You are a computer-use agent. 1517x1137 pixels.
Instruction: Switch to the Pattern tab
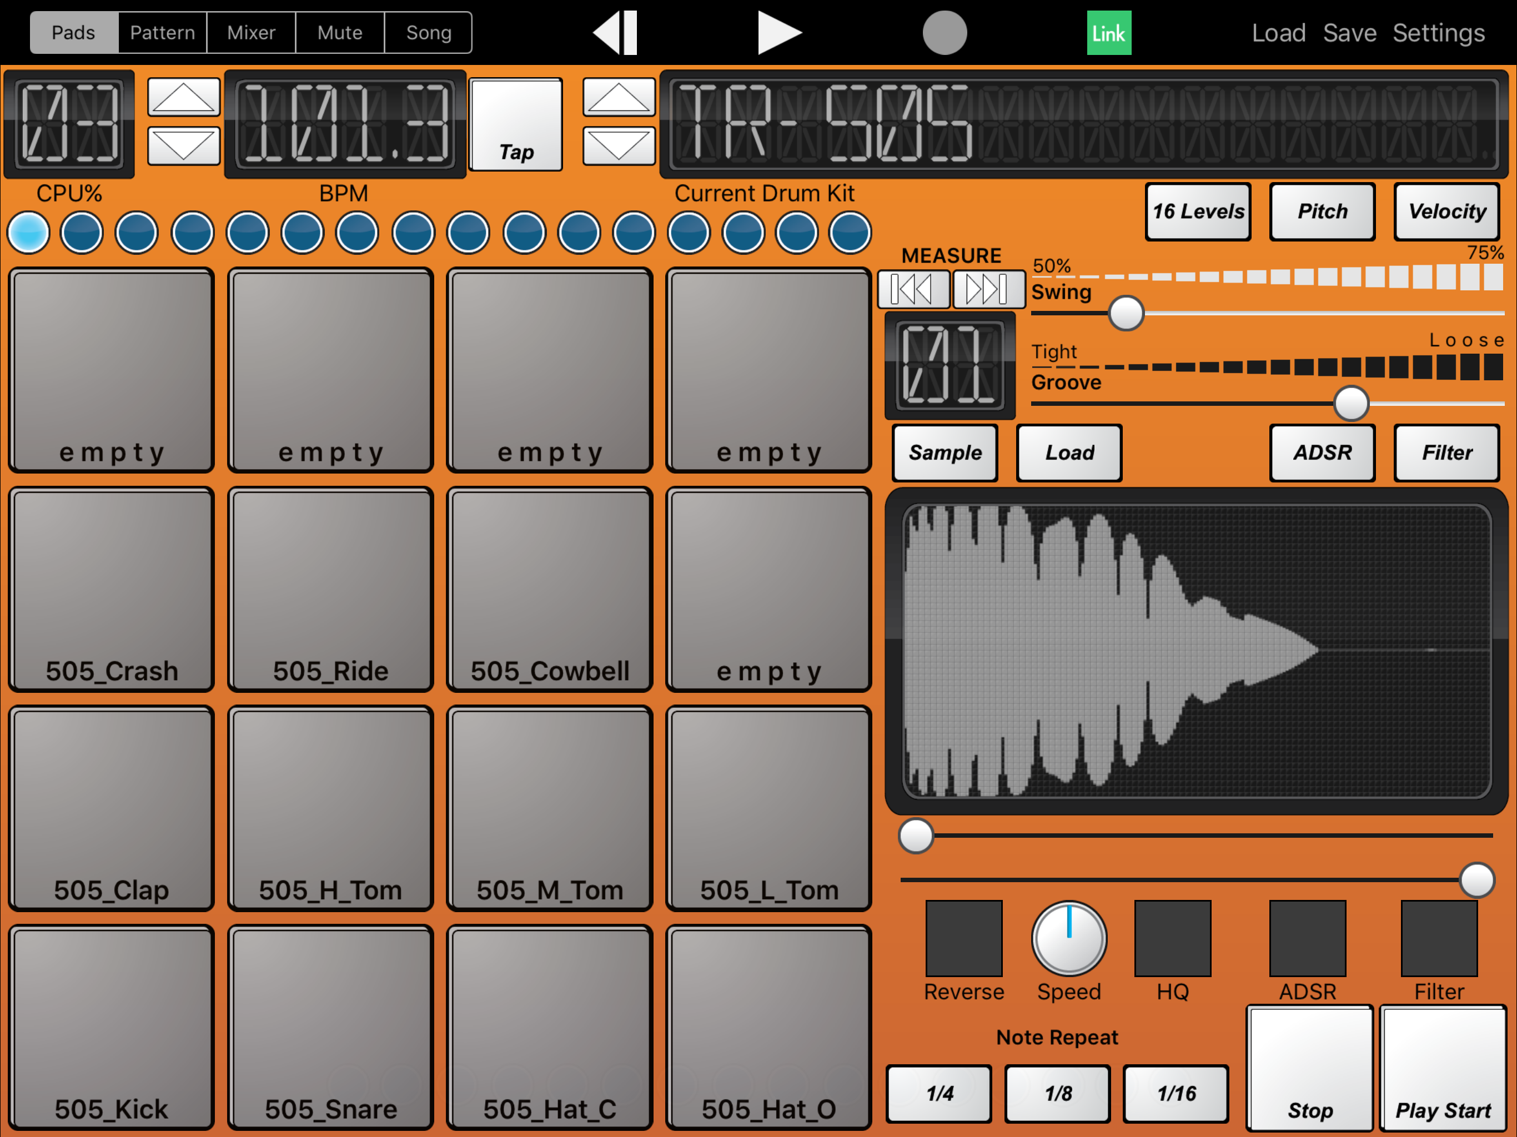[x=163, y=32]
